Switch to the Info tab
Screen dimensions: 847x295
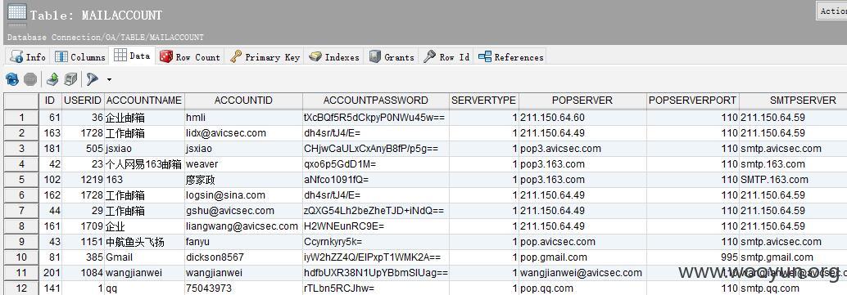point(28,56)
